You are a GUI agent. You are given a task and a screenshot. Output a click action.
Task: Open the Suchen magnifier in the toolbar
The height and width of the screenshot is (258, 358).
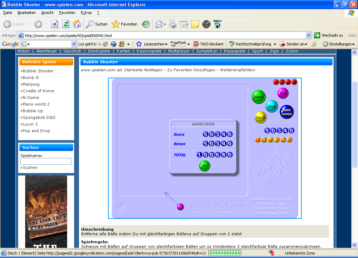point(96,24)
